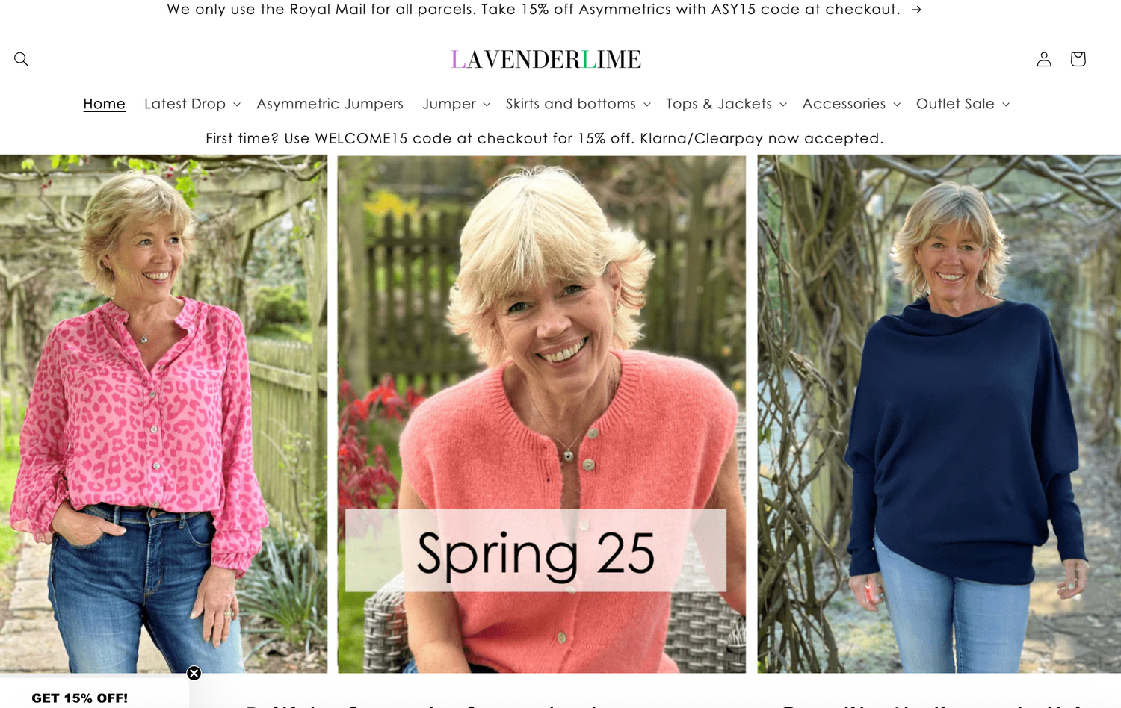Open the search magnifier icon

click(21, 59)
